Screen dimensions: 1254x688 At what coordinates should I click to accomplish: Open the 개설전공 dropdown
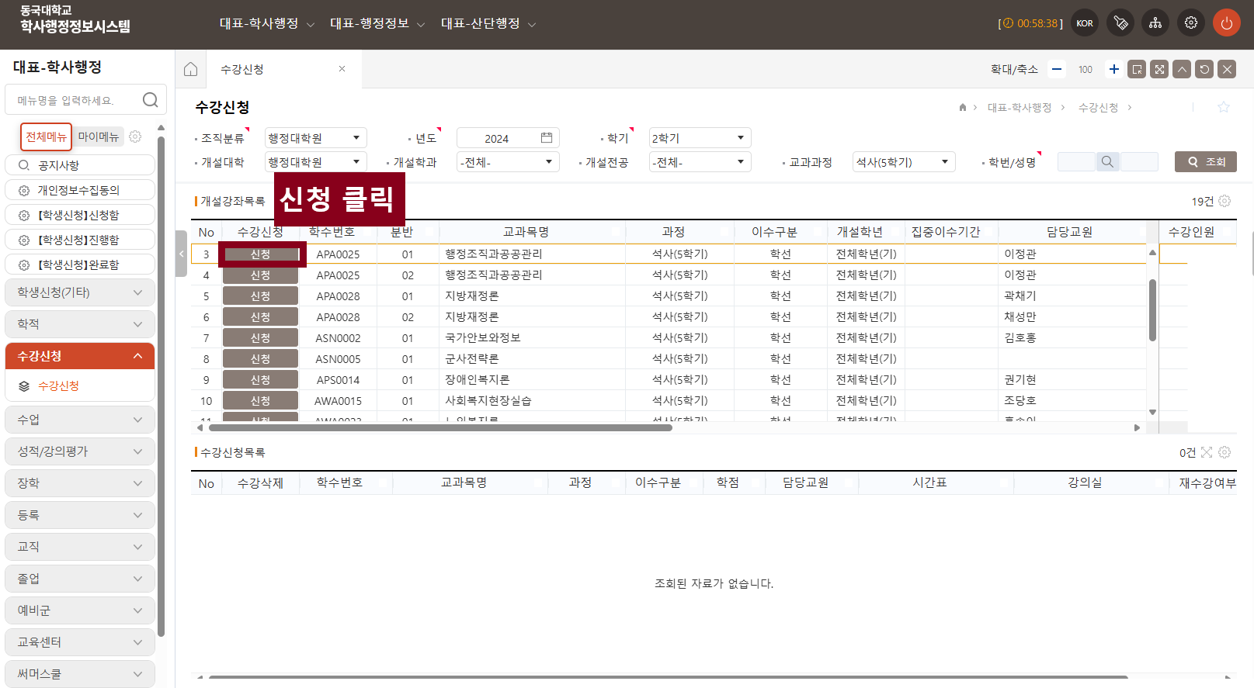click(700, 162)
